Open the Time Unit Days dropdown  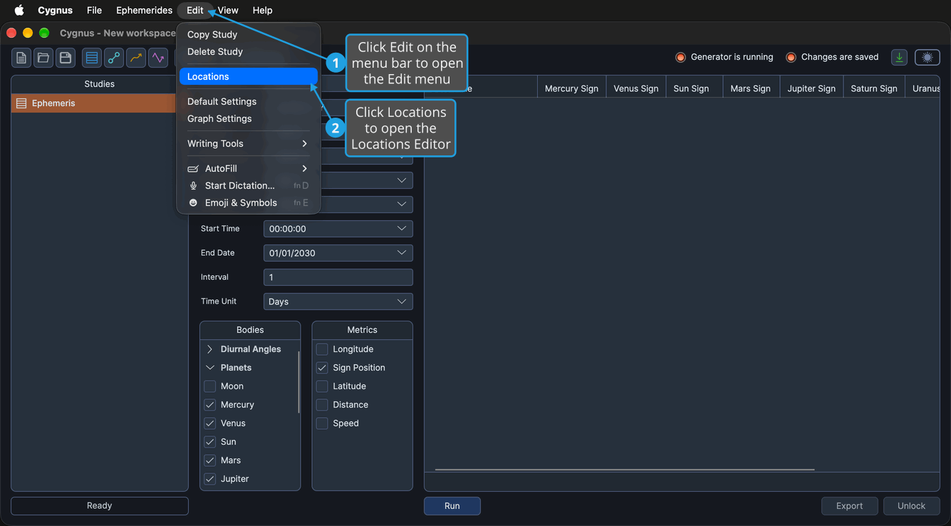point(338,301)
